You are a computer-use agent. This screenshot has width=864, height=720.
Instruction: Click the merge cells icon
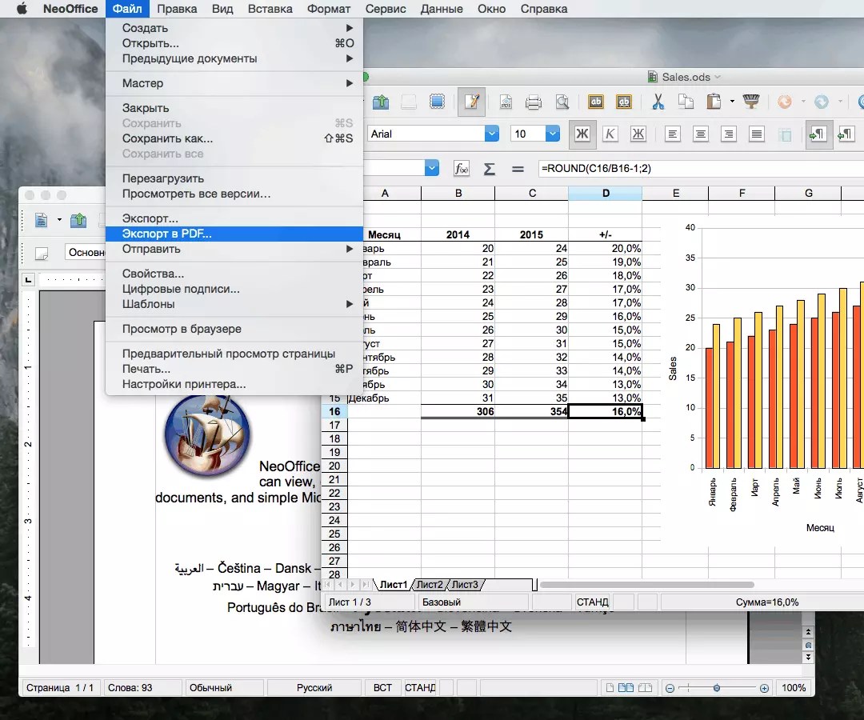(786, 134)
